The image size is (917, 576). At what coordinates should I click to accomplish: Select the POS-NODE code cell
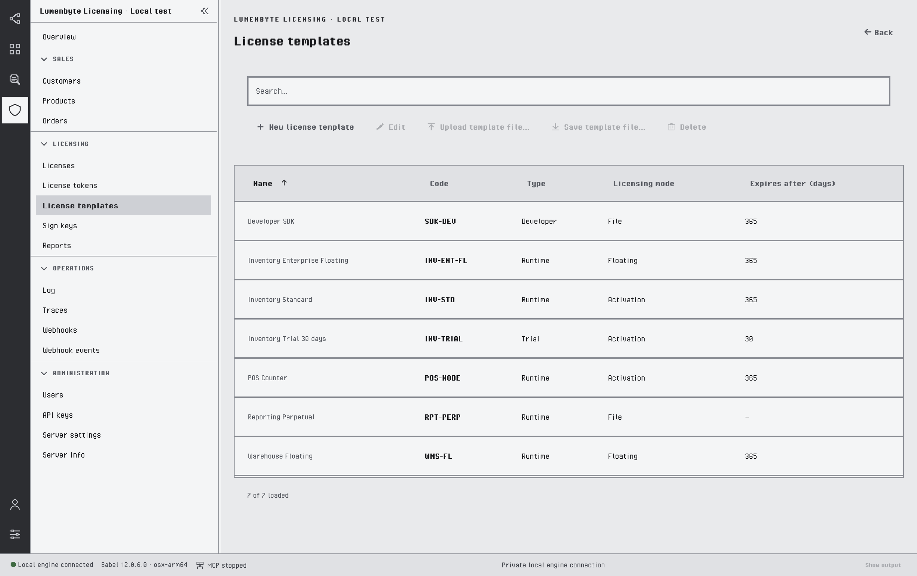(x=443, y=378)
